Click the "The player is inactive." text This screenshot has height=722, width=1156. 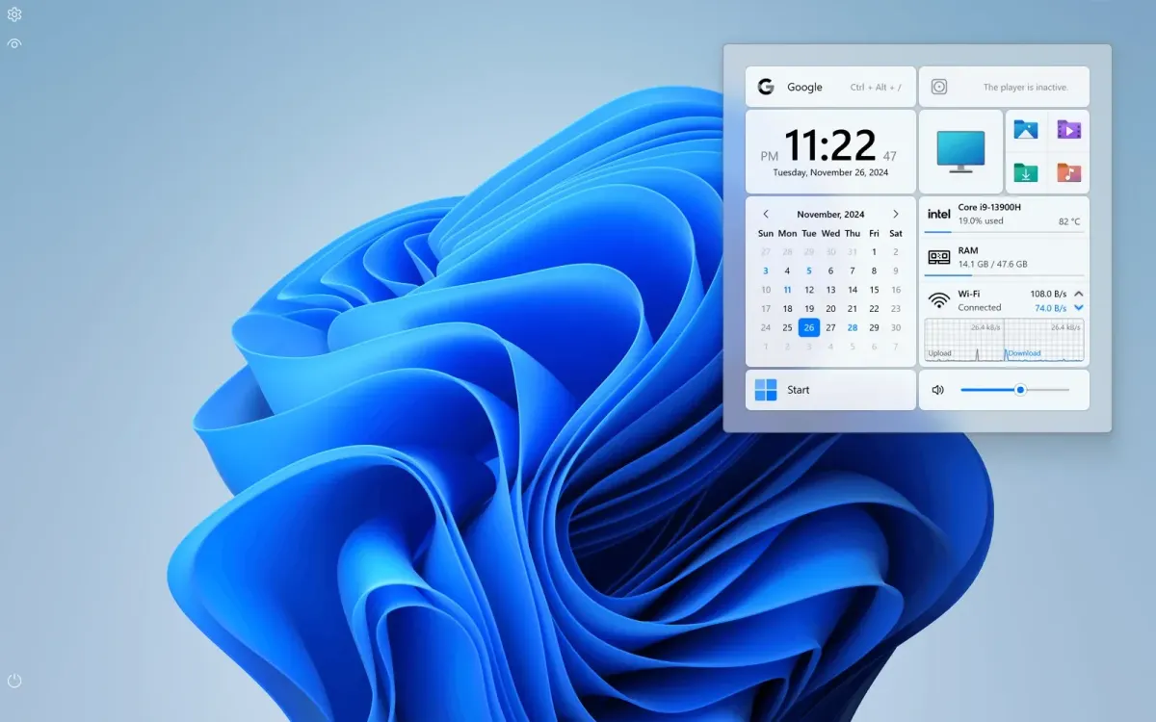tap(1026, 88)
